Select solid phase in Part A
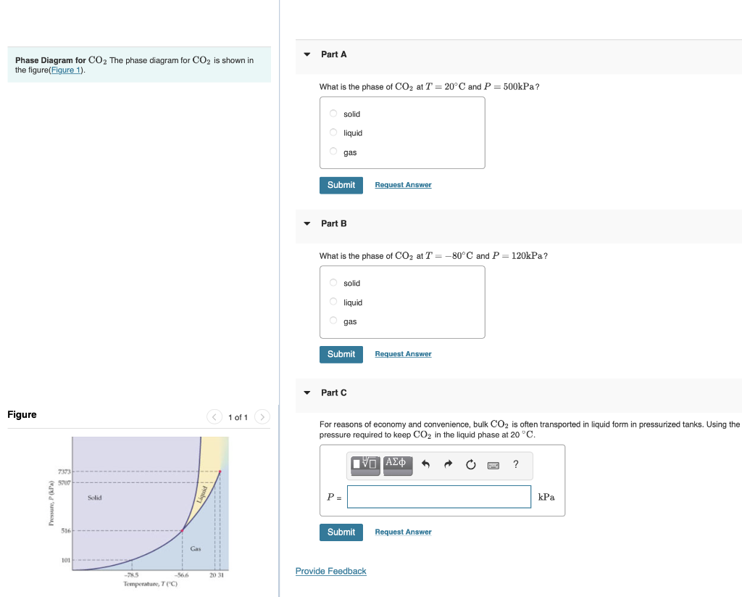The width and height of the screenshot is (742, 597). pos(333,113)
